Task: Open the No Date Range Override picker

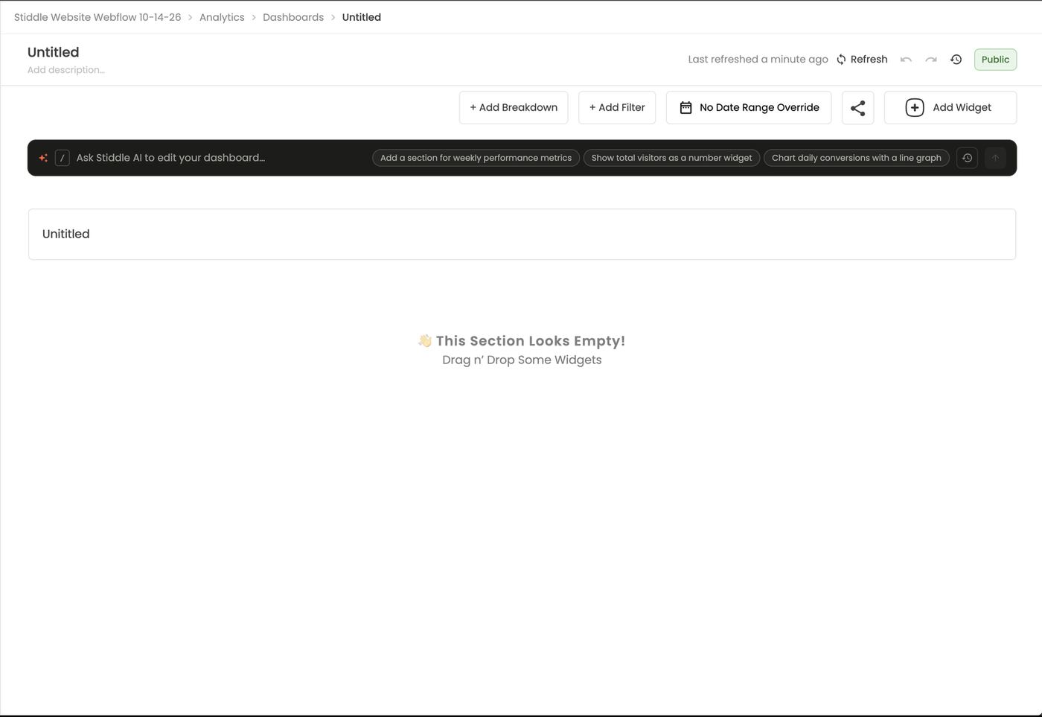Action: (749, 108)
